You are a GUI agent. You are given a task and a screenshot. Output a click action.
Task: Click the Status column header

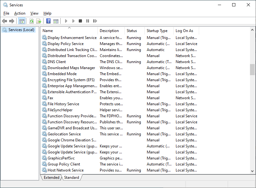(132, 31)
